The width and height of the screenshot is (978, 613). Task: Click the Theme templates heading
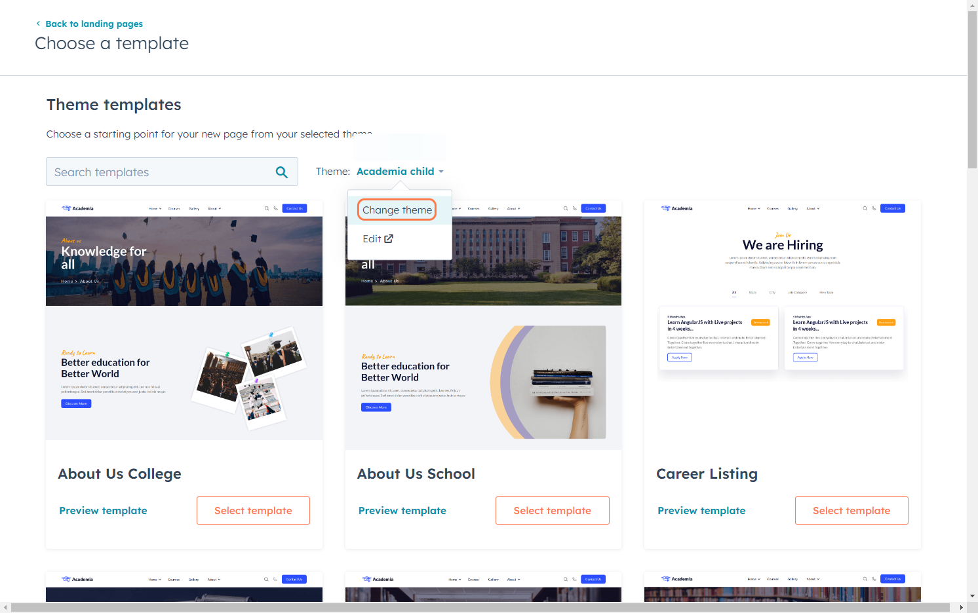[114, 105]
